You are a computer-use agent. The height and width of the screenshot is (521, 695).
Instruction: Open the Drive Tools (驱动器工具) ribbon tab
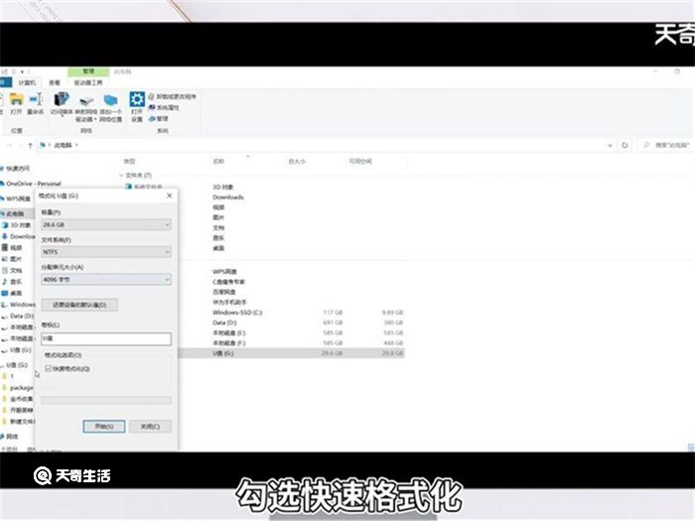coord(87,82)
